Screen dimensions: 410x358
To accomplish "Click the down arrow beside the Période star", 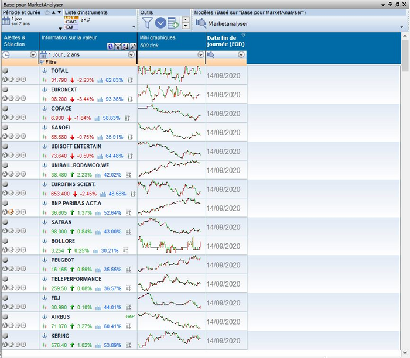I will [59, 12].
